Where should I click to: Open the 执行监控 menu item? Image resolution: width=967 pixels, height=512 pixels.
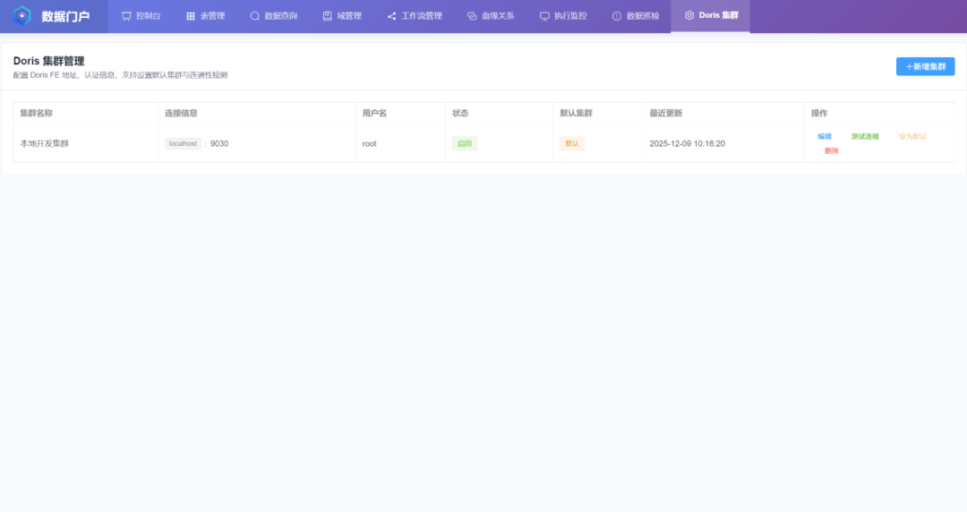pos(563,16)
